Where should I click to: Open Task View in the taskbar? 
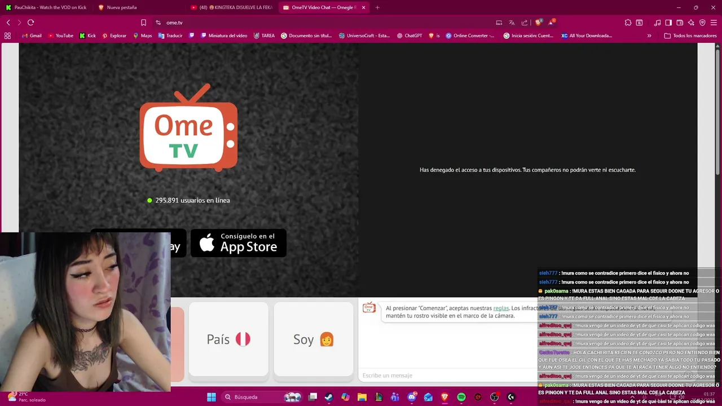[312, 397]
